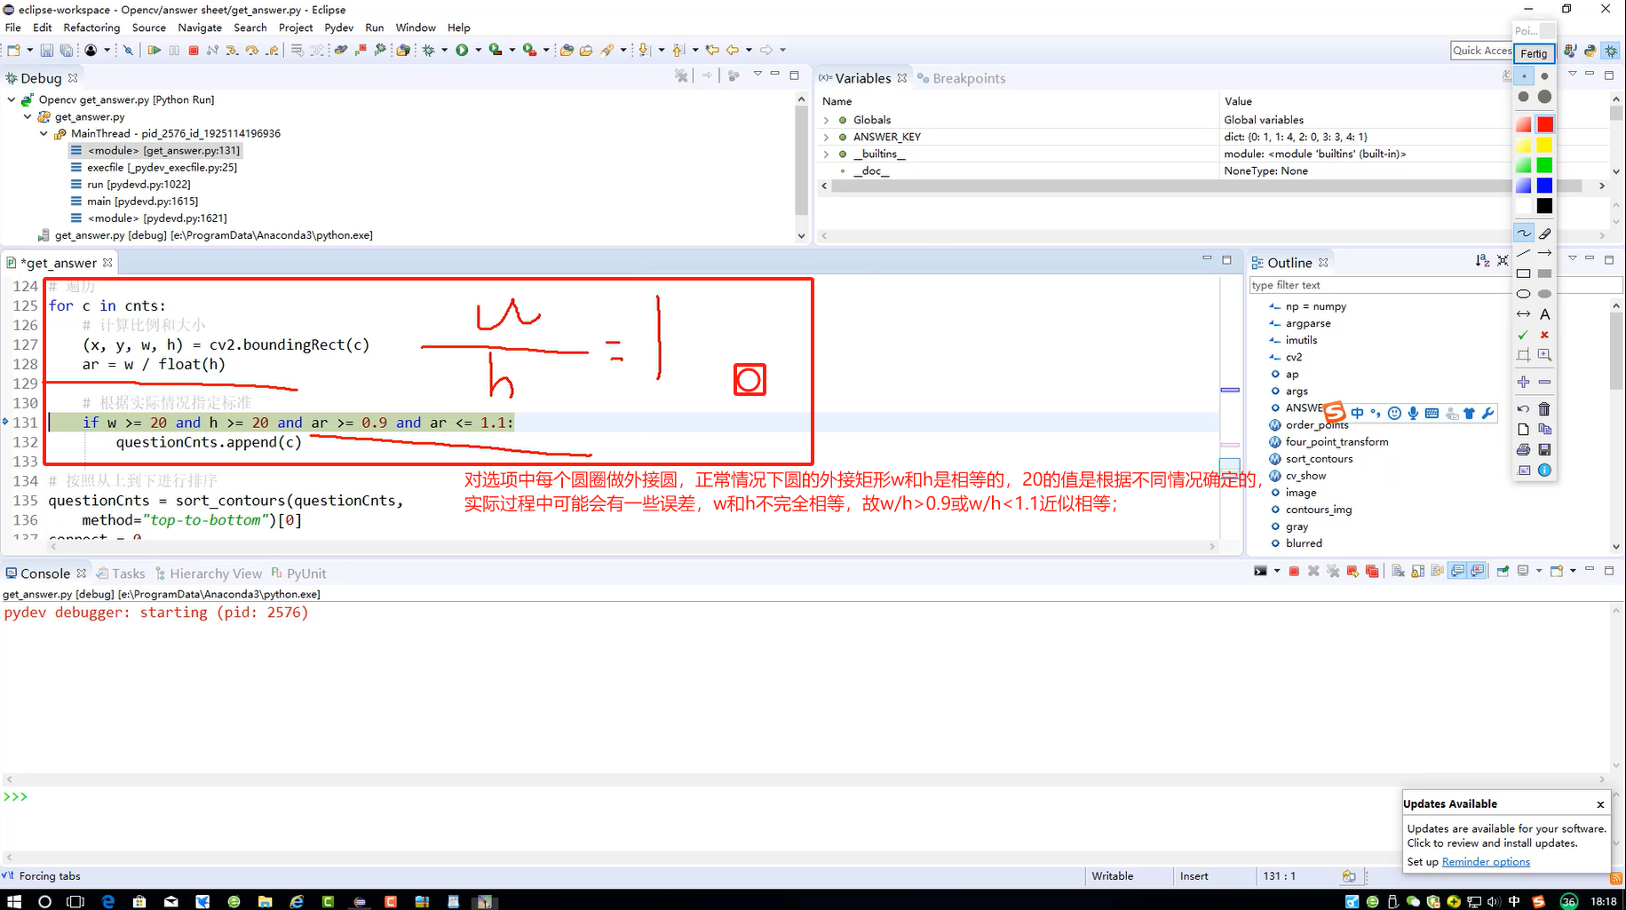Image resolution: width=1626 pixels, height=910 pixels.
Task: Expand the __builtins__ variable row
Action: 826,154
